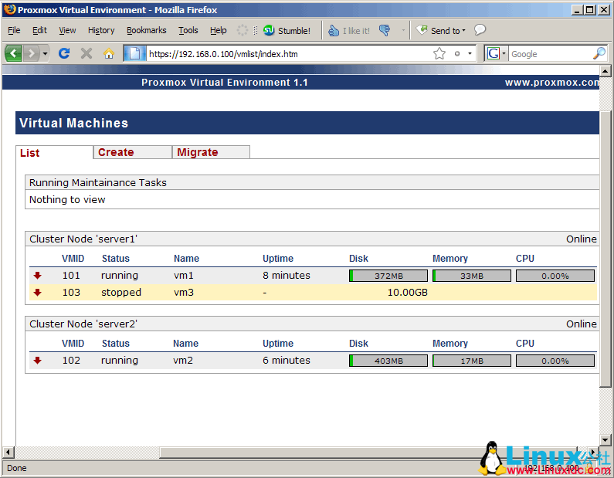The image size is (614, 478).
Task: Click the URL address field
Action: pyautogui.click(x=286, y=53)
